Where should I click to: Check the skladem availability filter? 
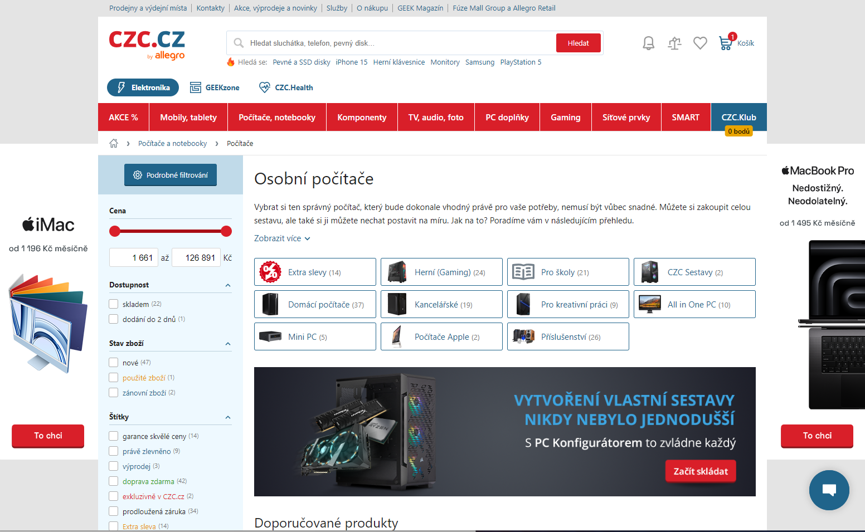coord(114,304)
